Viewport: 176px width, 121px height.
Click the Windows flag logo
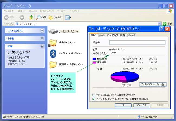tap(170, 11)
